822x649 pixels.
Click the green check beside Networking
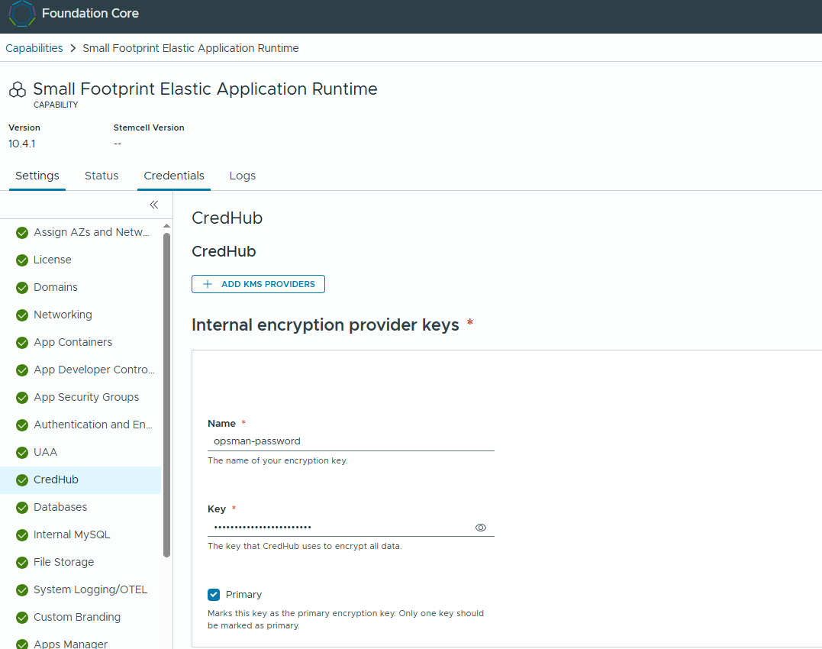pos(22,315)
